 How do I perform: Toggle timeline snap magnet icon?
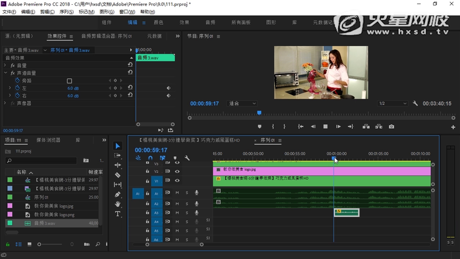150,158
